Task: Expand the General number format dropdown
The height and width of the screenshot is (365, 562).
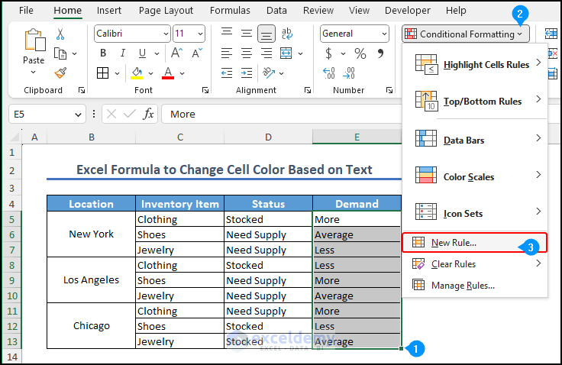Action: [383, 34]
